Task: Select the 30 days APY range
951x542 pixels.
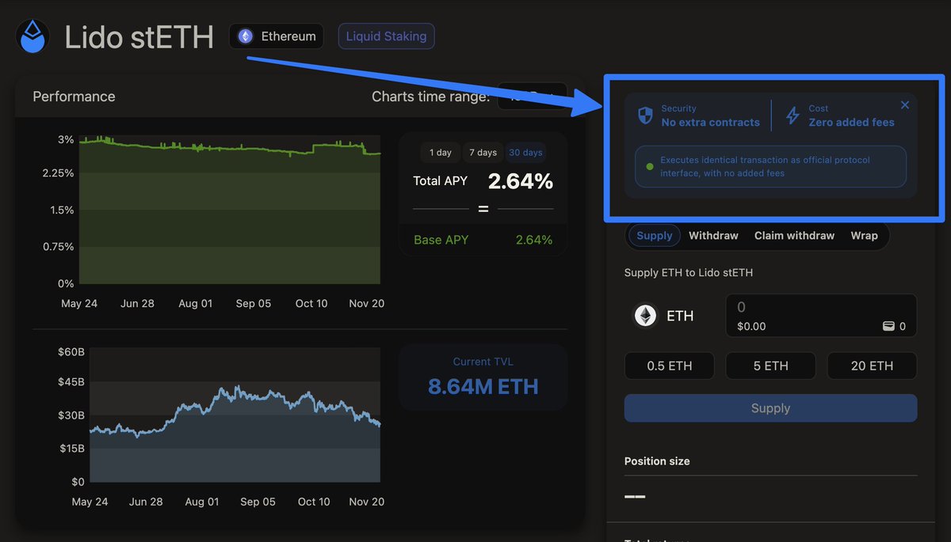Action: (x=526, y=153)
